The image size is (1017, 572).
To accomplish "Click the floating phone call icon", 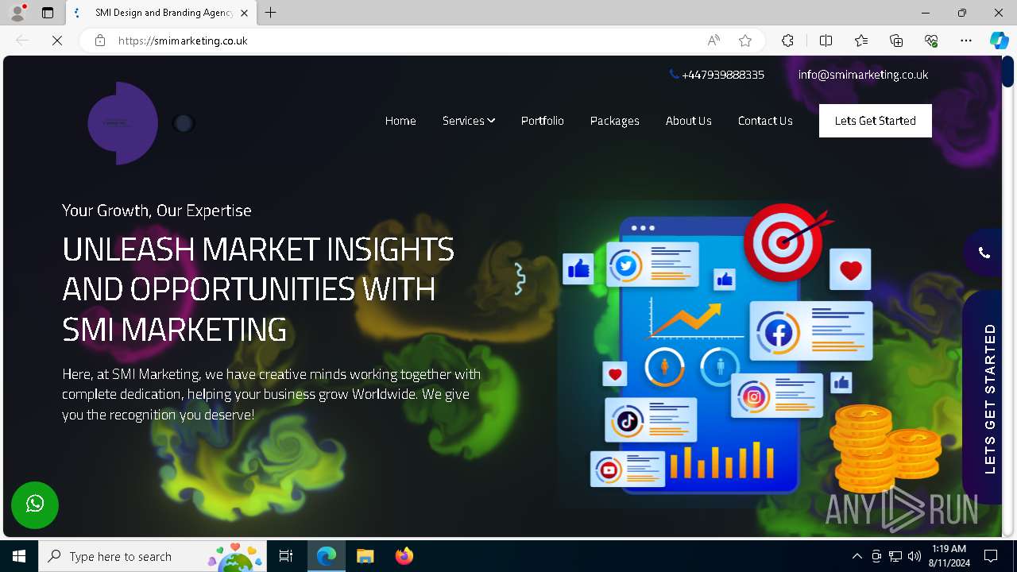I will click(x=984, y=253).
